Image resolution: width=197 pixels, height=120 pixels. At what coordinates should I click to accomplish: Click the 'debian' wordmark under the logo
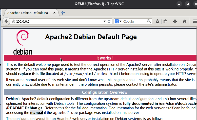click(23, 52)
